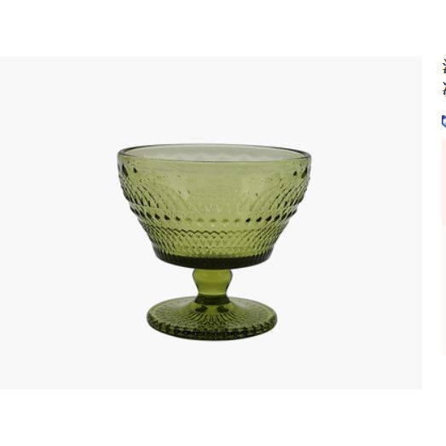Image resolution: width=446 pixels, height=446 pixels.
Task: Click the empty gray area right of goblet
Action: tap(367, 223)
